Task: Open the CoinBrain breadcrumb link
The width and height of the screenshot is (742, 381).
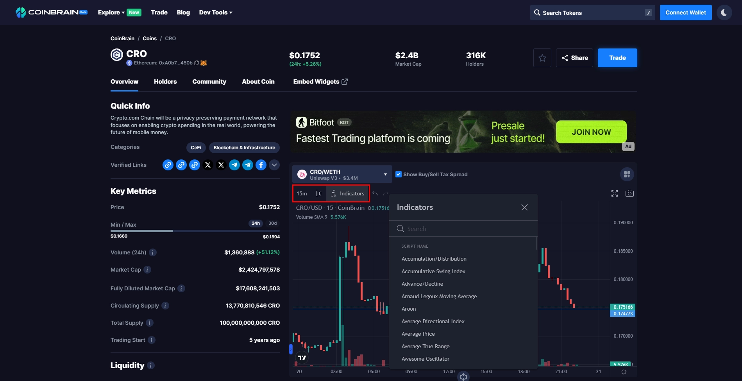Action: pyautogui.click(x=122, y=38)
